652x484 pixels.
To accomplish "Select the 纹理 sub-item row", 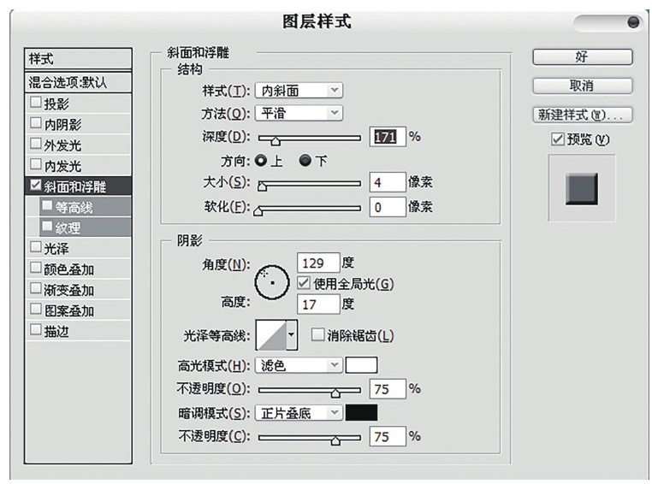I will [x=86, y=227].
